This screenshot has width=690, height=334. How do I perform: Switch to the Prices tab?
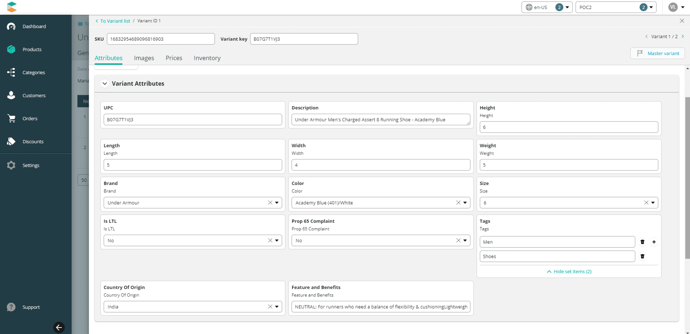(x=174, y=58)
